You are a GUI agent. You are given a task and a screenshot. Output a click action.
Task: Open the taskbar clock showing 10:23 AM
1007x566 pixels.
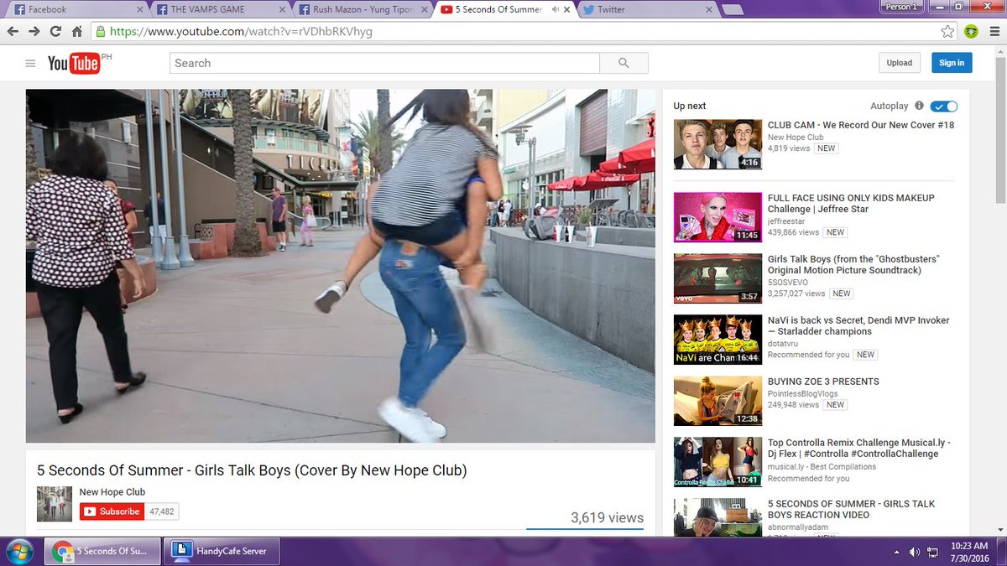(970, 552)
